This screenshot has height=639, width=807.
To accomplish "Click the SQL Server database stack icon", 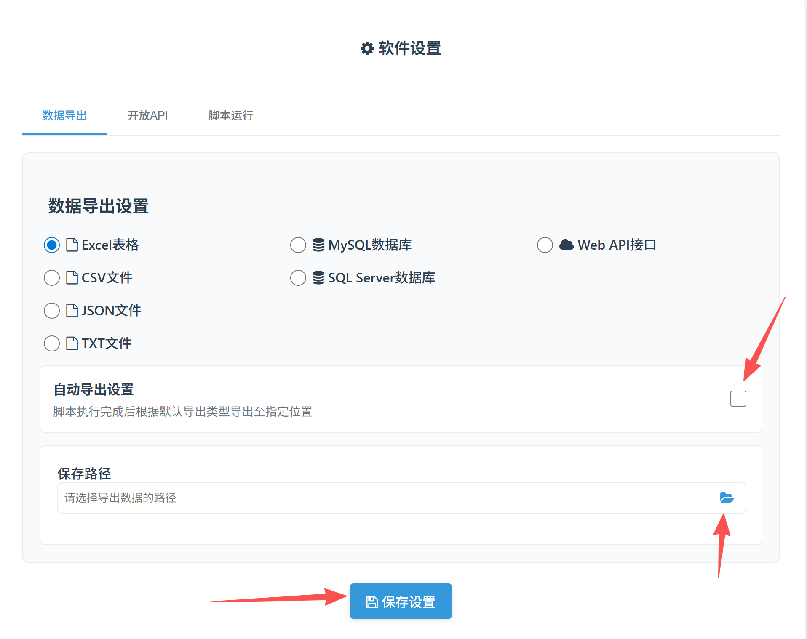I will pyautogui.click(x=318, y=278).
